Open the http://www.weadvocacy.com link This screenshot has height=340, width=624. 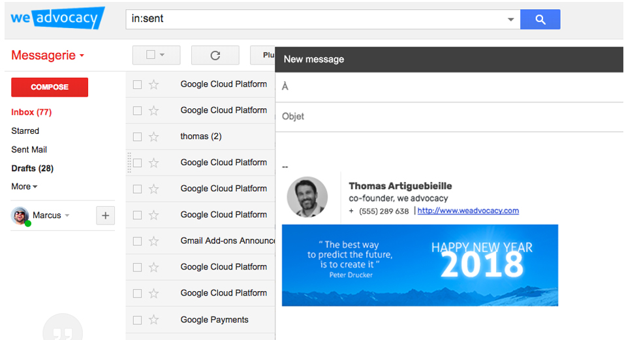click(468, 210)
